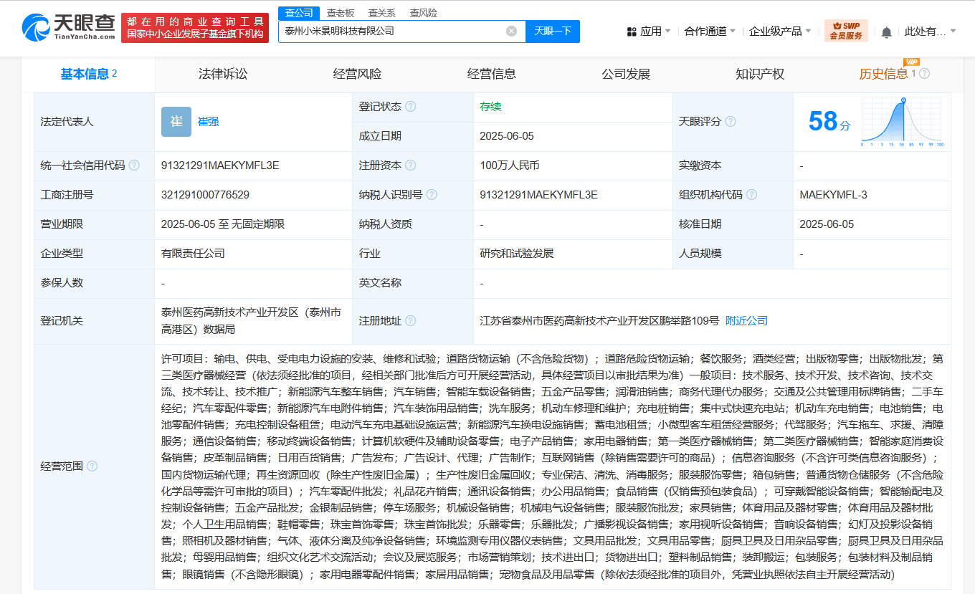Screen dimensions: 975x594
Task: Clear the search box text
Action: (x=511, y=32)
